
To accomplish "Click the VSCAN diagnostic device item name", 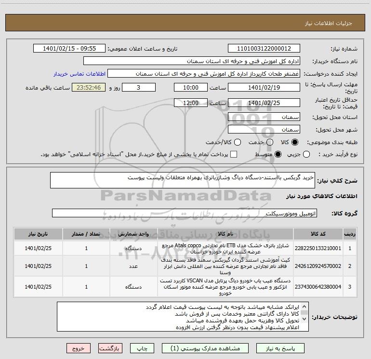I will 225,287.
